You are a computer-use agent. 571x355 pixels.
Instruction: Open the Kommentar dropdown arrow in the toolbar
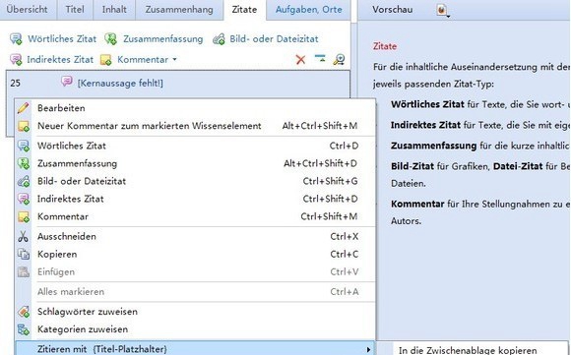pos(174,59)
